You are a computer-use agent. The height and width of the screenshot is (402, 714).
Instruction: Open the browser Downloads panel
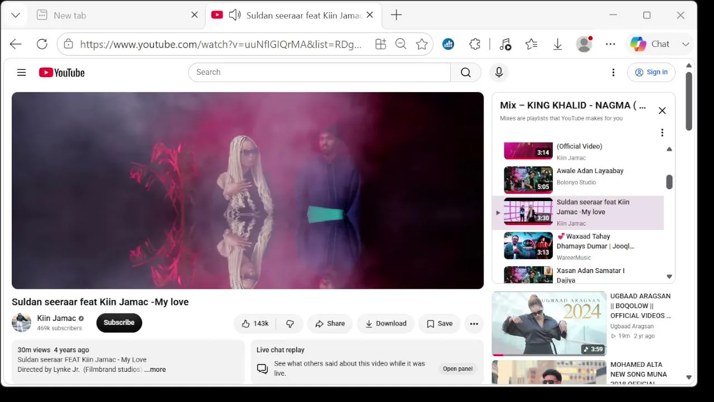pos(557,44)
